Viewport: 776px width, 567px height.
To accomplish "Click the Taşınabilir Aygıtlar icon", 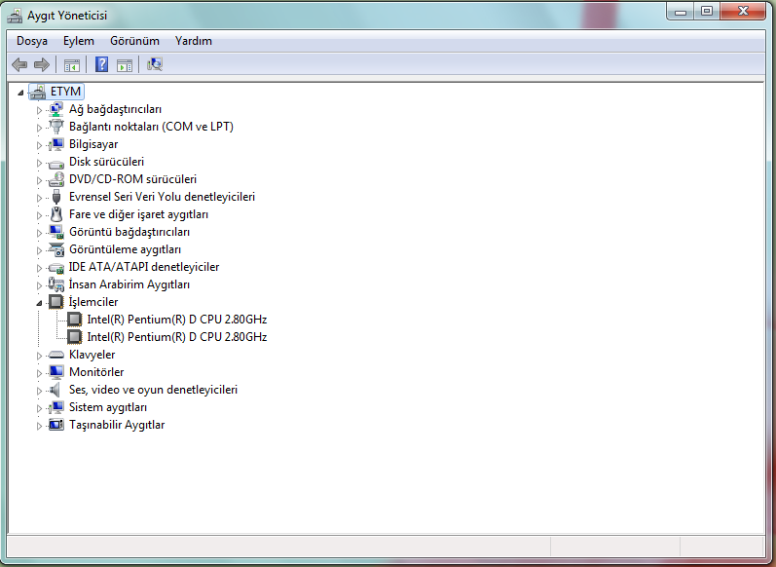I will pyautogui.click(x=55, y=425).
